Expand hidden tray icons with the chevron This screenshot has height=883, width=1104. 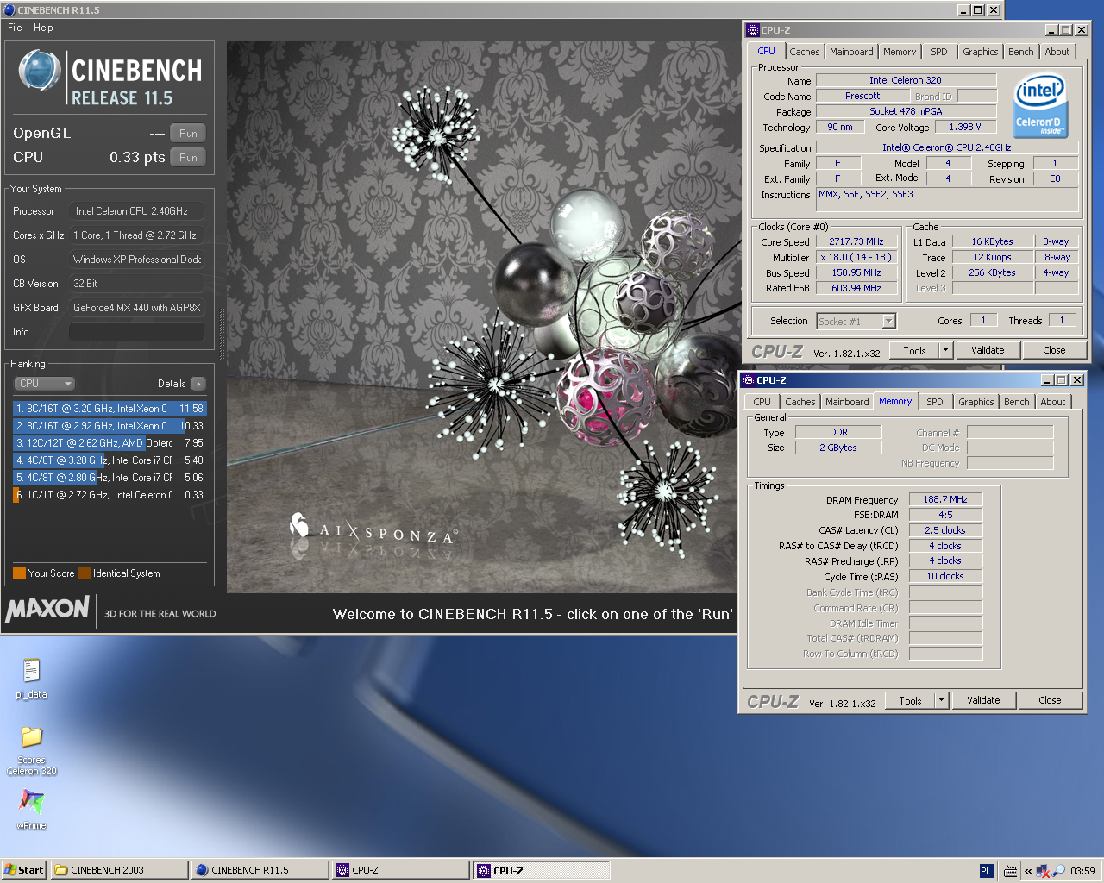point(1028,871)
